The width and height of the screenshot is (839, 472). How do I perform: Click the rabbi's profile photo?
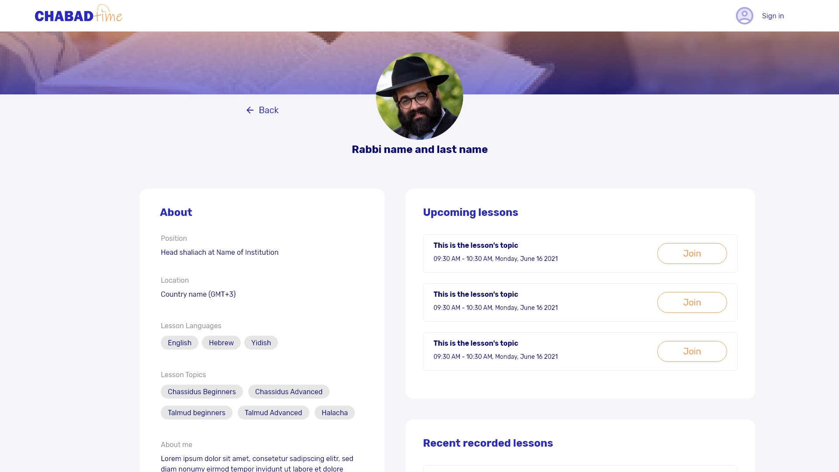[419, 96]
